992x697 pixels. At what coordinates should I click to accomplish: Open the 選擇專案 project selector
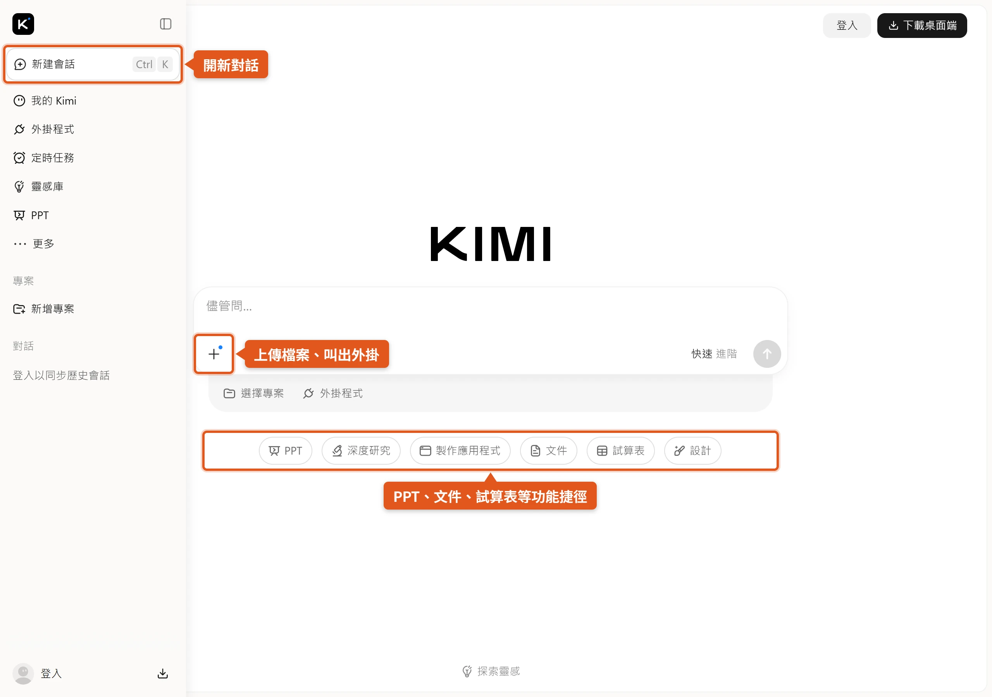(x=253, y=393)
